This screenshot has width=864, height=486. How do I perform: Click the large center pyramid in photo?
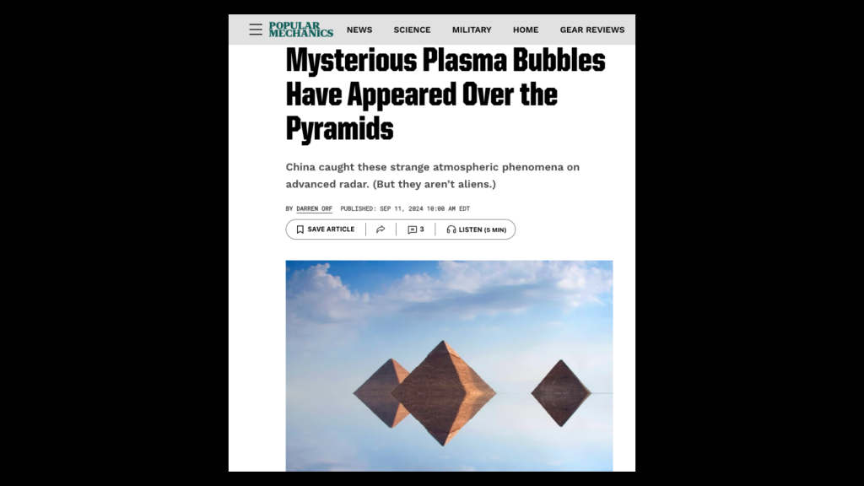point(444,393)
